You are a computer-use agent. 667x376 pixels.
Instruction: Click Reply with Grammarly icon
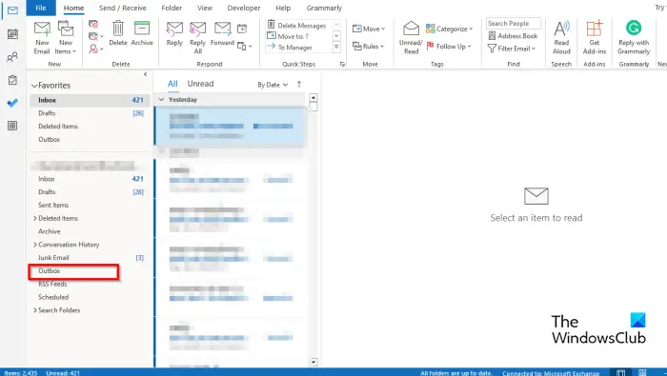coord(634,37)
